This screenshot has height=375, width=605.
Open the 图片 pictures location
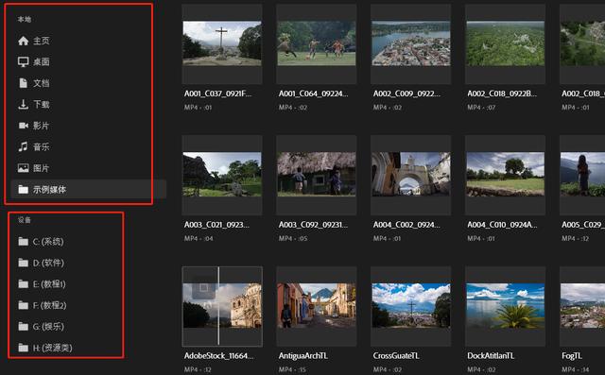(x=34, y=168)
